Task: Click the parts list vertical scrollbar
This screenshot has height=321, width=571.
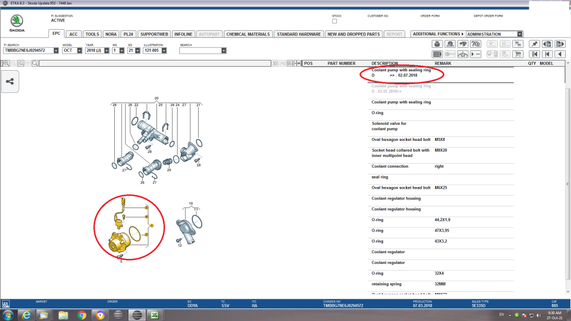Action: coord(568,184)
